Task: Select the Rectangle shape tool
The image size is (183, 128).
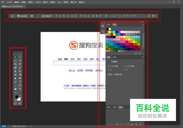Action: pos(20,85)
